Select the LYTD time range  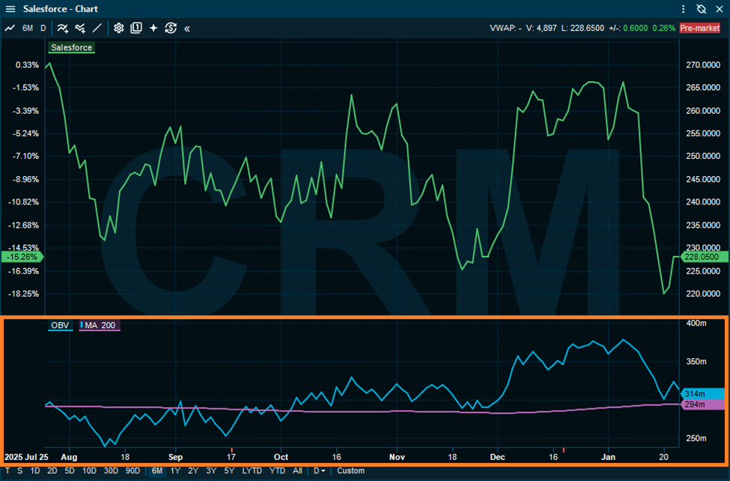pyautogui.click(x=252, y=471)
